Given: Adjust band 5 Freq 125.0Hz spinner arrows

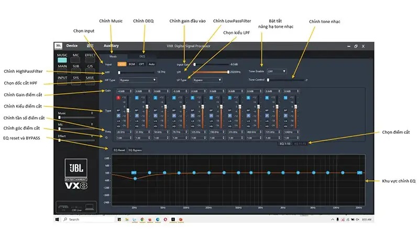Looking at the screenshot, I should click(x=205, y=132).
